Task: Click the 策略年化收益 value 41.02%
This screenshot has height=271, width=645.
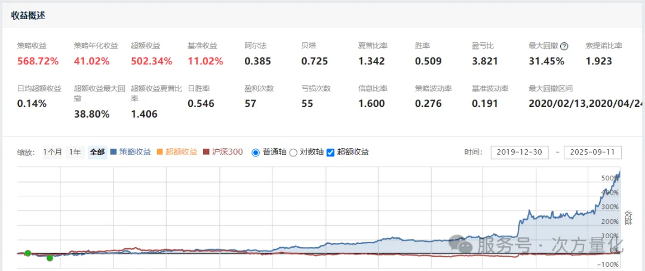Action: pyautogui.click(x=92, y=61)
